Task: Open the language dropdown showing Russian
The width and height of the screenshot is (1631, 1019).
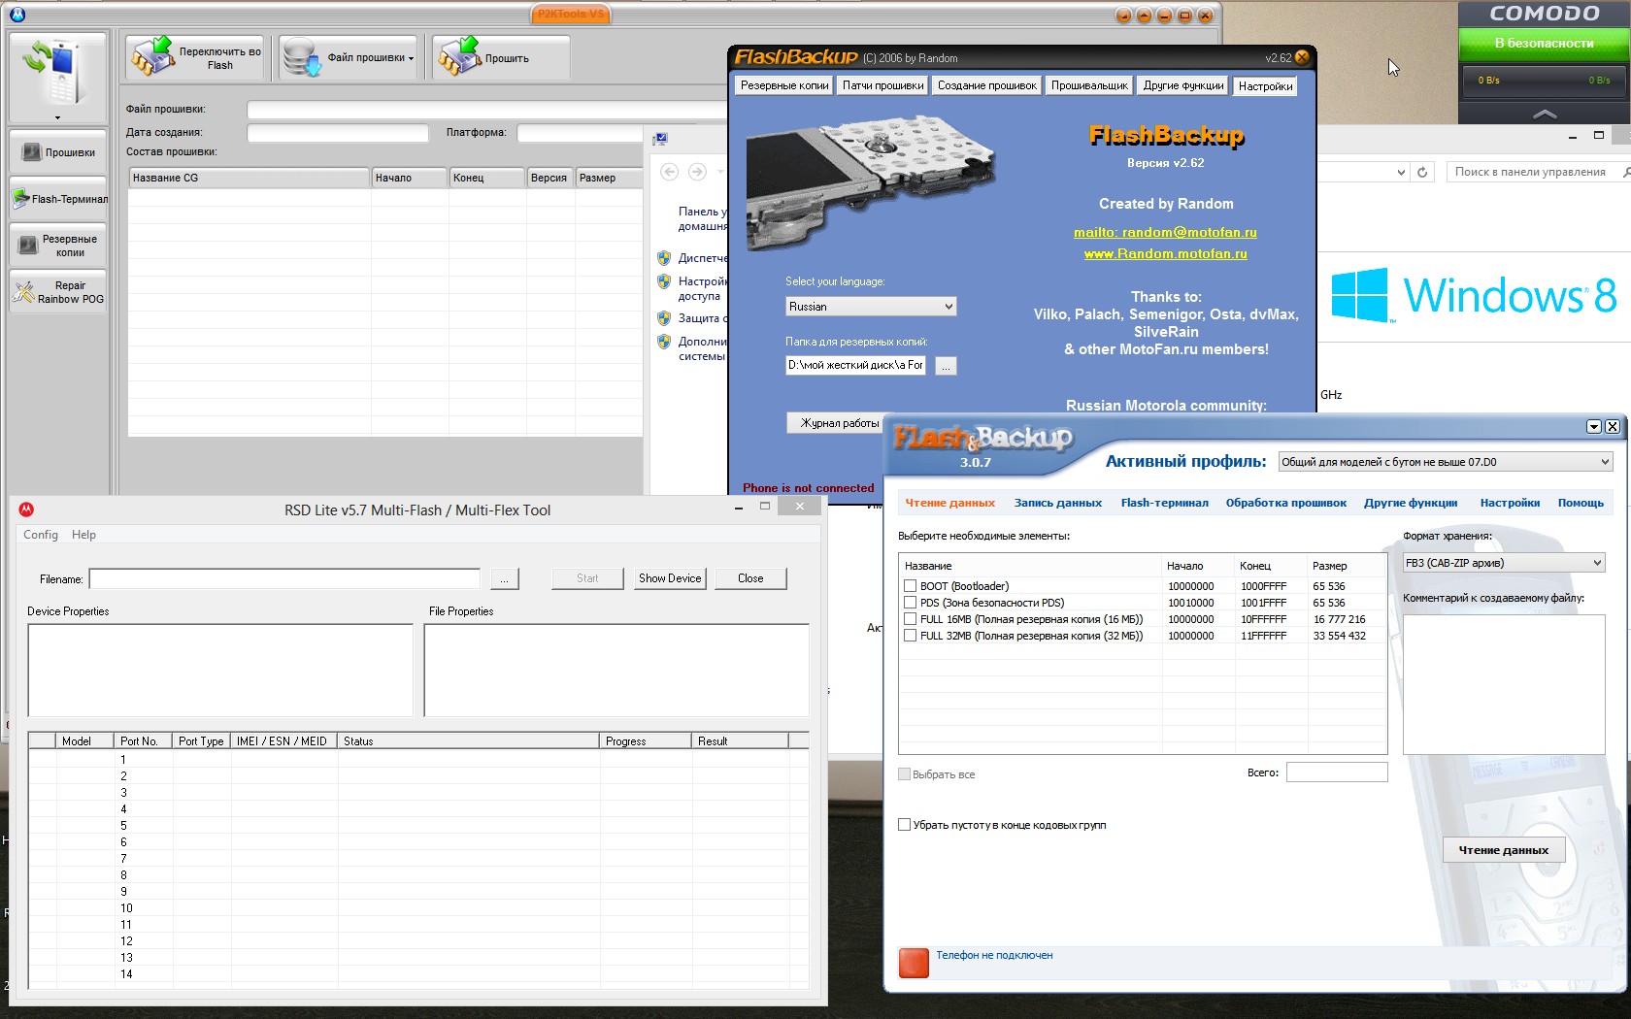Action: coord(871,307)
